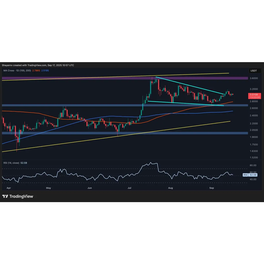Click the TradingView logo
Screen dimensions: 264x264
pos(18,196)
